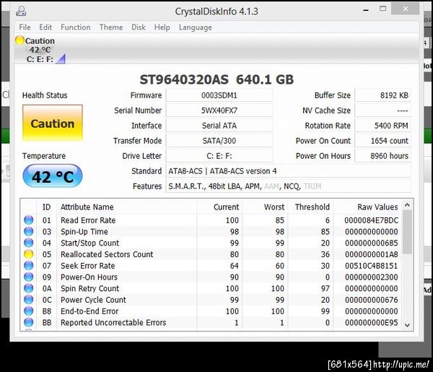Viewport: 433px width, 372px height.
Task: Open the Function menu
Action: [75, 27]
